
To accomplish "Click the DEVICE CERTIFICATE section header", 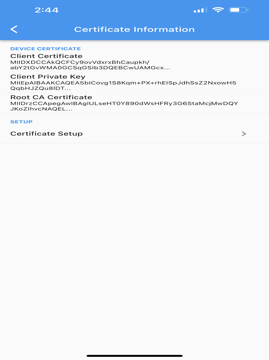I will pos(45,49).
